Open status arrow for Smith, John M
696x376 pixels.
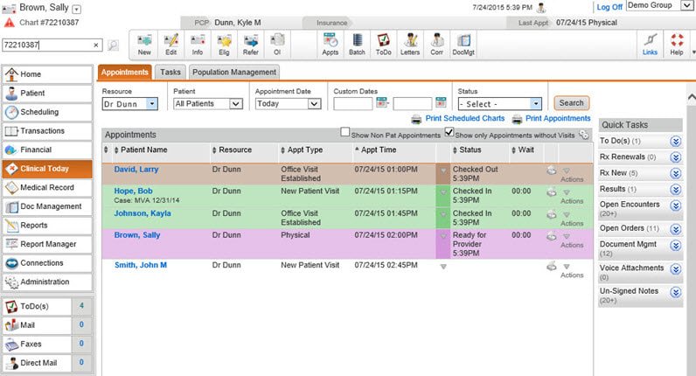[x=443, y=267]
